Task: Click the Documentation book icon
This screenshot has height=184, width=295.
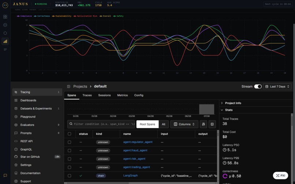Action: point(16,173)
